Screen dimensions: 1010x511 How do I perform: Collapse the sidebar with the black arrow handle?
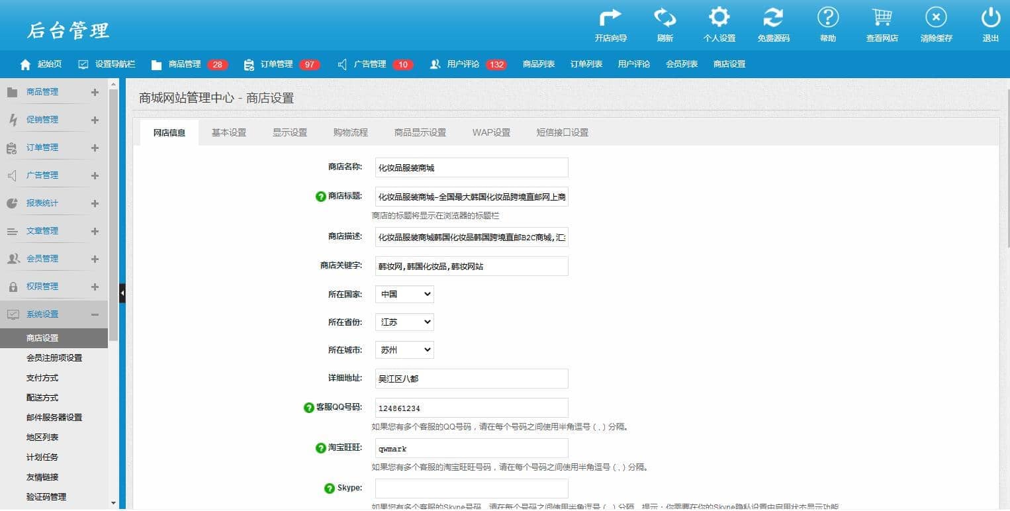coord(122,293)
